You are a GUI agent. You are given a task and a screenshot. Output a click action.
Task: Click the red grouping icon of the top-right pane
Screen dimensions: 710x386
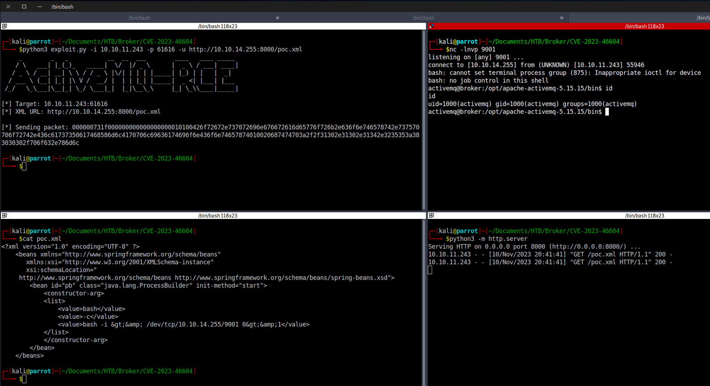pos(431,26)
